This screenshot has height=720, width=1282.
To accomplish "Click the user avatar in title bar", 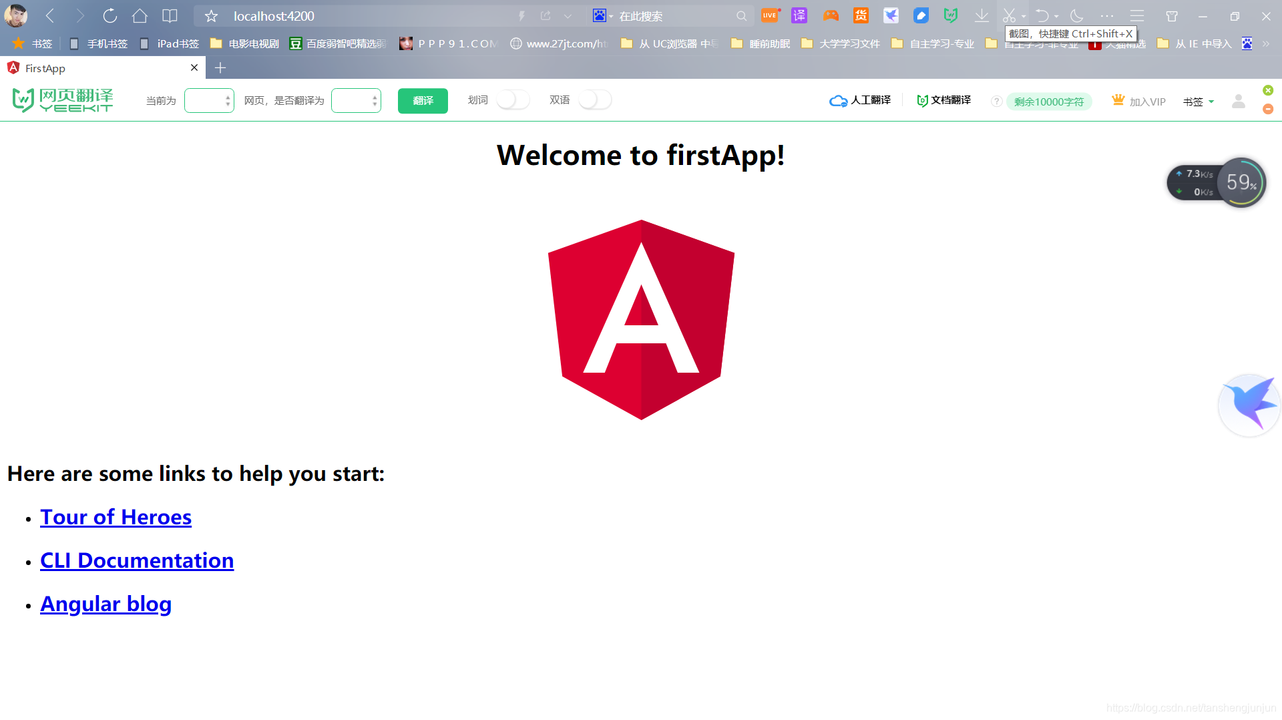I will 16,15.
